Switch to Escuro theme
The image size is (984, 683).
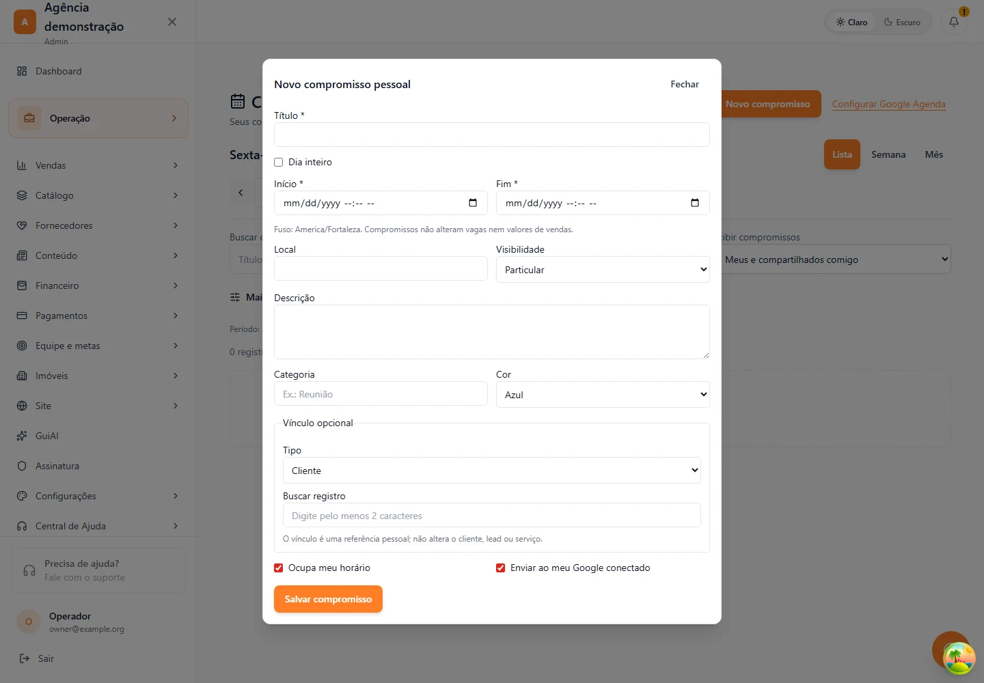902,22
